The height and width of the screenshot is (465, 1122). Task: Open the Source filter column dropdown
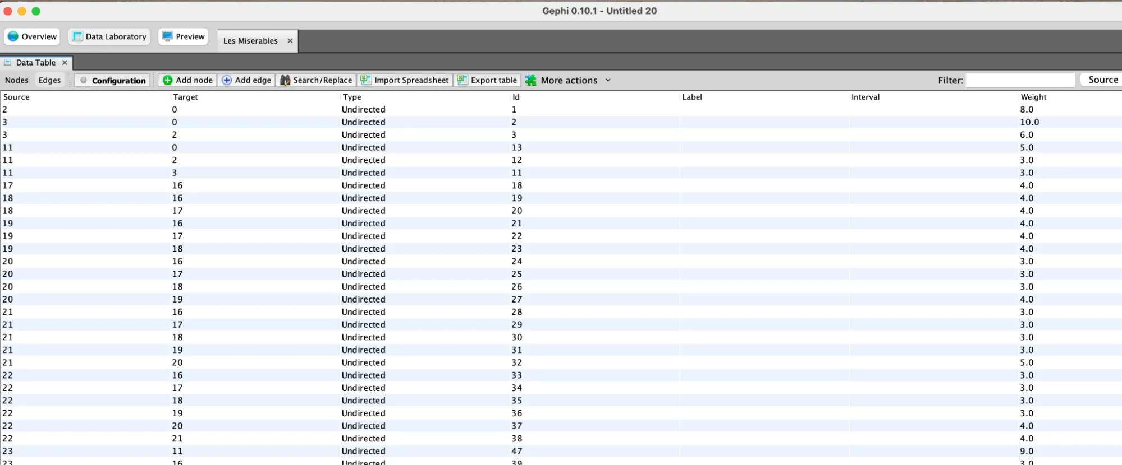coord(1102,80)
